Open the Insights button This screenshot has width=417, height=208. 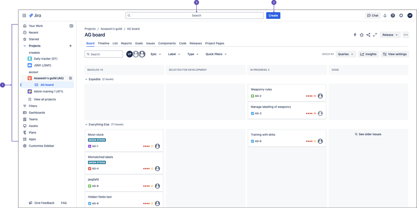368,54
